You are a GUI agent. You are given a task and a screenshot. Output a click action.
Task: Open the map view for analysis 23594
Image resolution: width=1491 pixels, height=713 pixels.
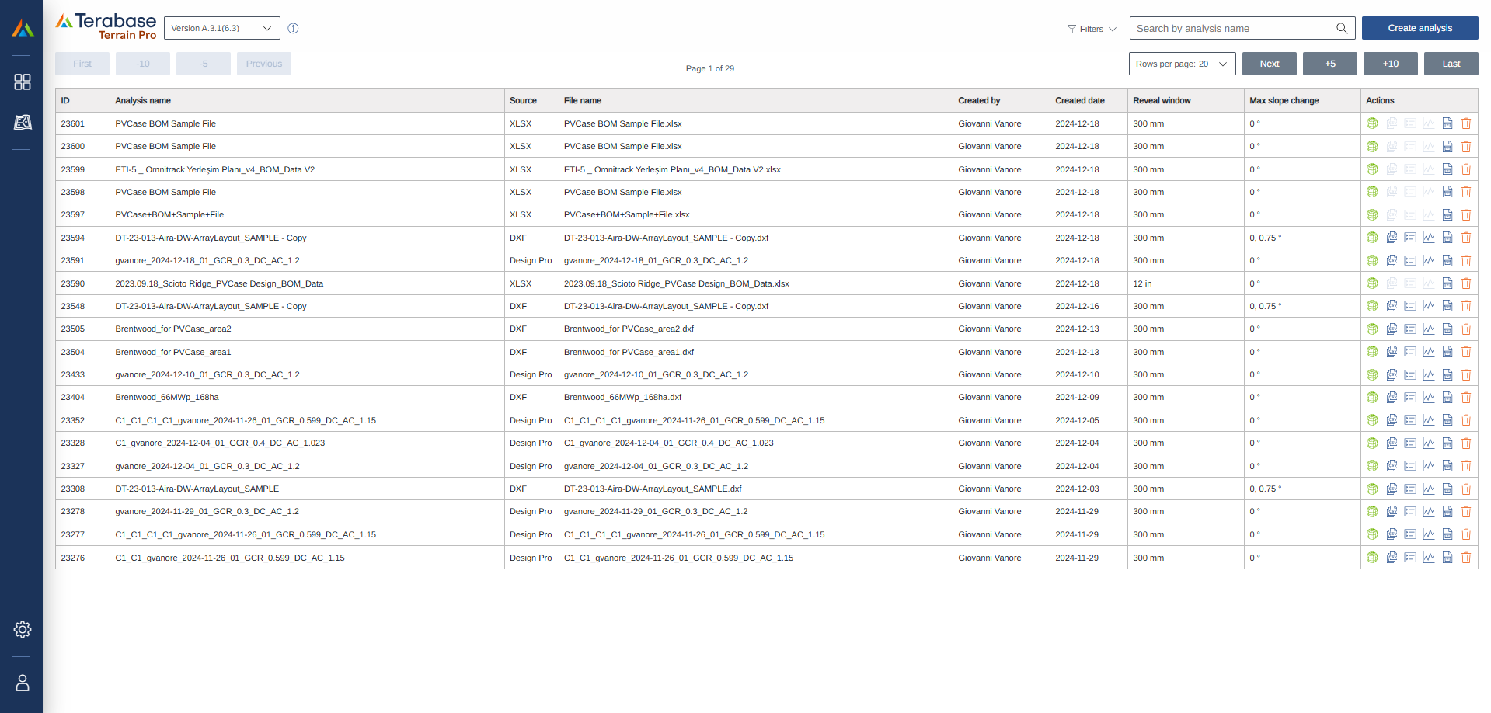coord(1371,238)
